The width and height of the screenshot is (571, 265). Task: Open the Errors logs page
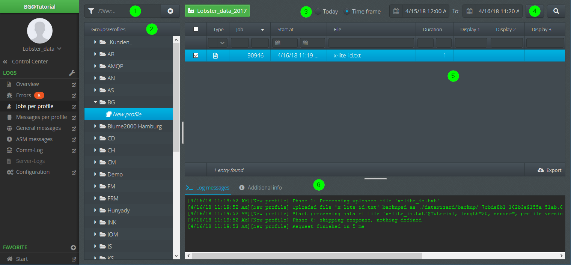(23, 95)
